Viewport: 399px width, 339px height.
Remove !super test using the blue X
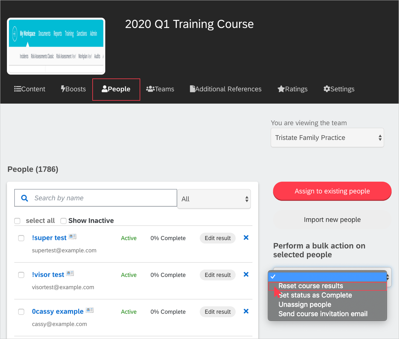tap(246, 238)
